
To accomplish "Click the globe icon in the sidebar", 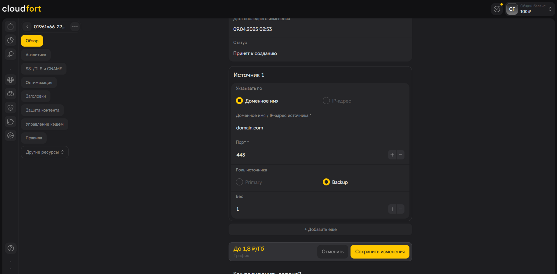I will pos(11,80).
